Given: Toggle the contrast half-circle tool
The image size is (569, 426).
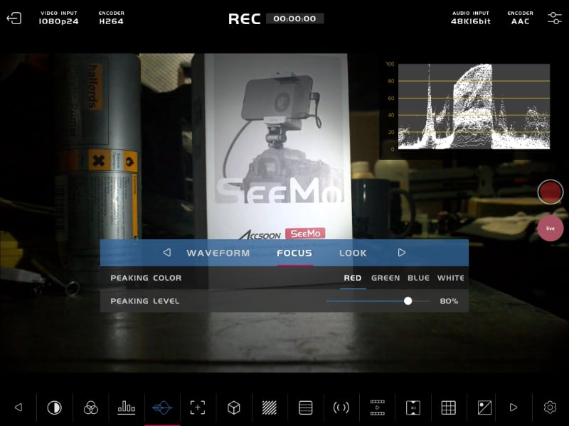Looking at the screenshot, I should (55, 408).
